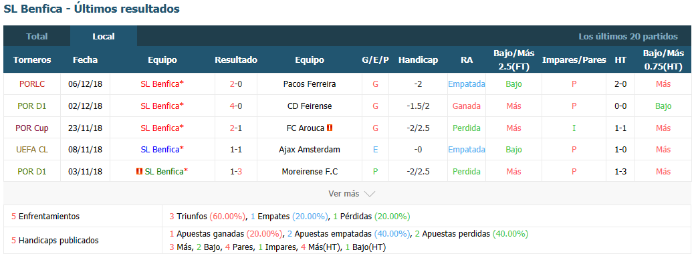The width and height of the screenshot is (694, 258).
Task: Click the POR Cup tournament label
Action: pyautogui.click(x=32, y=128)
